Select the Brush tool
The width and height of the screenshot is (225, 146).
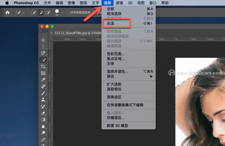(43, 93)
